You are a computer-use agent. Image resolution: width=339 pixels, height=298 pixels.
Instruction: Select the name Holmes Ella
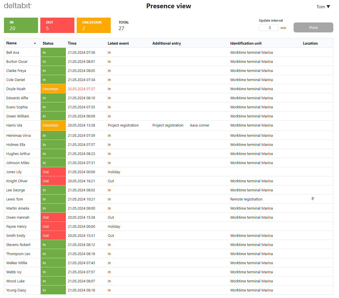click(16, 144)
